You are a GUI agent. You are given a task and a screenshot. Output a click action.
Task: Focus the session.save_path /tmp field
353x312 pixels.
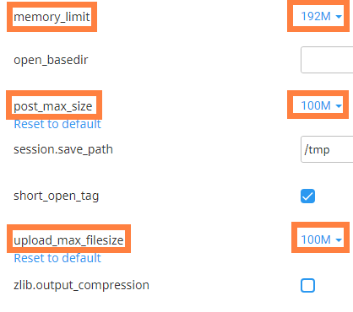click(x=327, y=149)
